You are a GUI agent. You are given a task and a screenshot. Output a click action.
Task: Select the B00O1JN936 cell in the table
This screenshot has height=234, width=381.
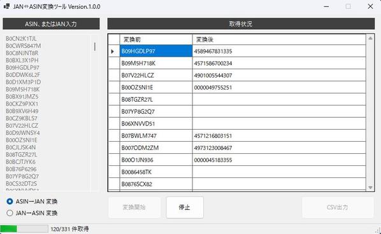pyautogui.click(x=156, y=160)
